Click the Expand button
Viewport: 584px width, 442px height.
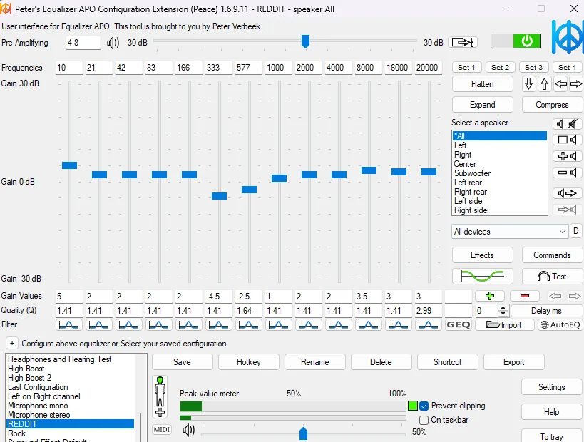482,105
